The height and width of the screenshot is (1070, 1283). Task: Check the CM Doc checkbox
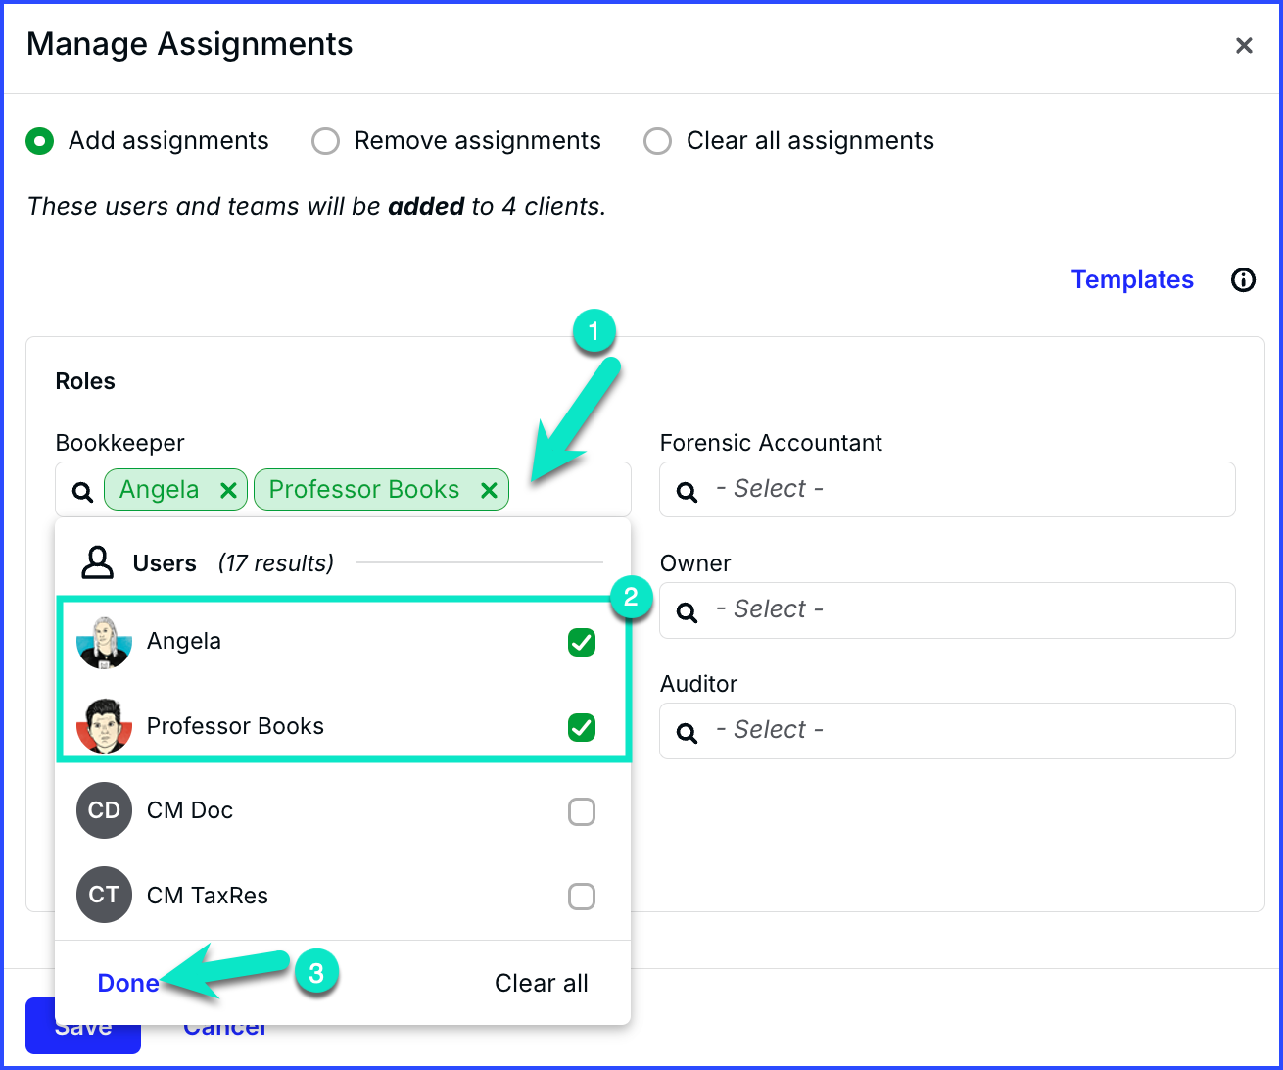(x=582, y=811)
